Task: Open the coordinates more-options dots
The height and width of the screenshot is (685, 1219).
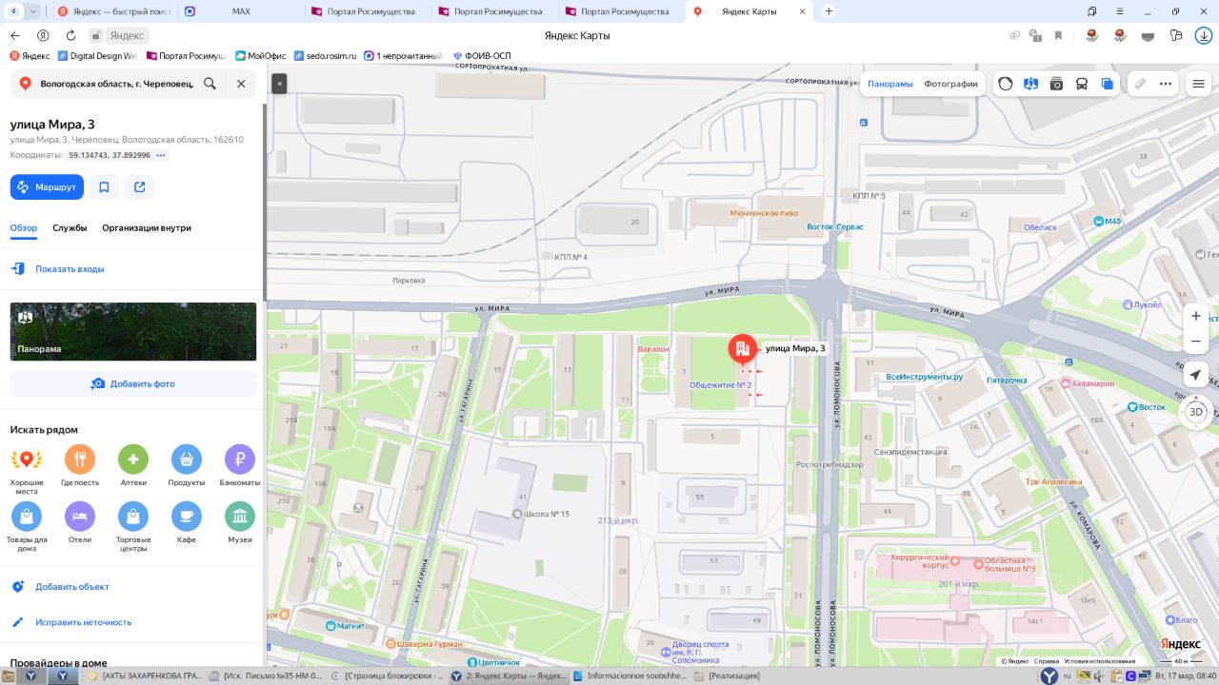Action: click(161, 155)
